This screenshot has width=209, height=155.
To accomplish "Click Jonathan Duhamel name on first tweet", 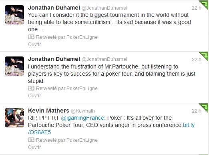I will click(54, 8).
